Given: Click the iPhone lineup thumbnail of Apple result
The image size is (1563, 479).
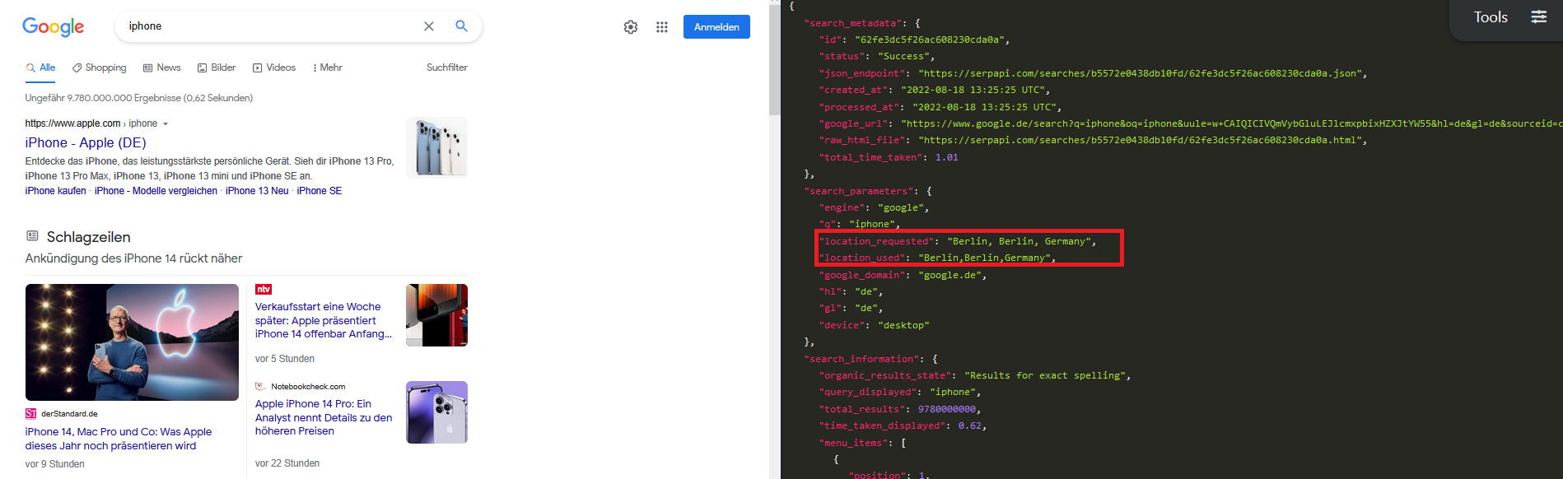Looking at the screenshot, I should (436, 147).
